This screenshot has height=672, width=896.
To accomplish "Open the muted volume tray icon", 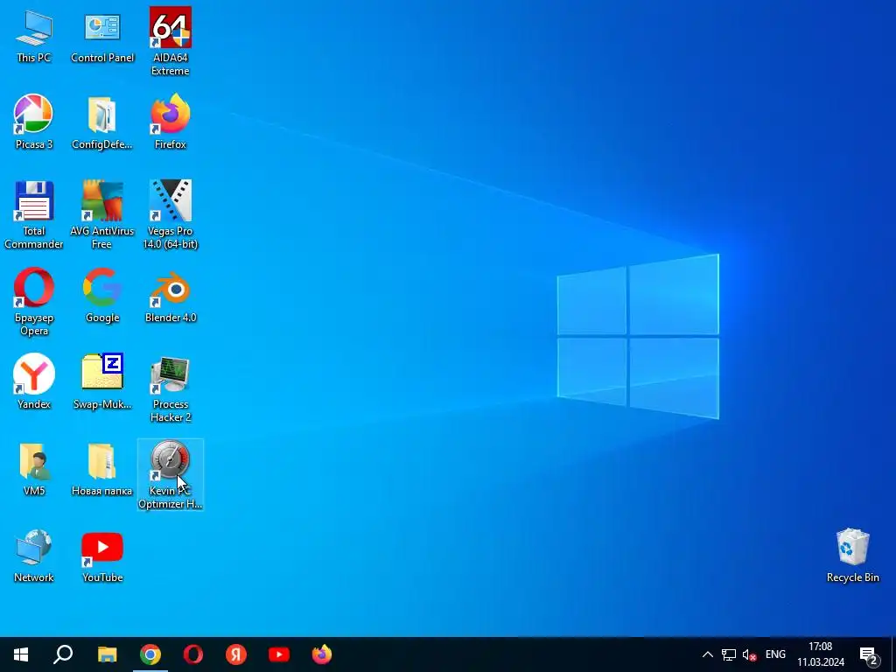I will pos(749,654).
